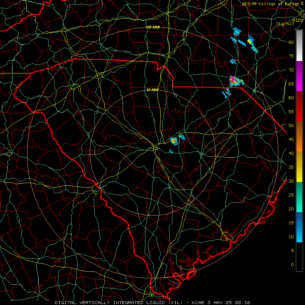Click the 25 value on the color scale
This screenshot has width=305, height=305.
pyautogui.click(x=291, y=195)
